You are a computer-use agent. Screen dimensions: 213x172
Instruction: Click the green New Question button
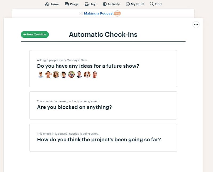[x=35, y=34]
